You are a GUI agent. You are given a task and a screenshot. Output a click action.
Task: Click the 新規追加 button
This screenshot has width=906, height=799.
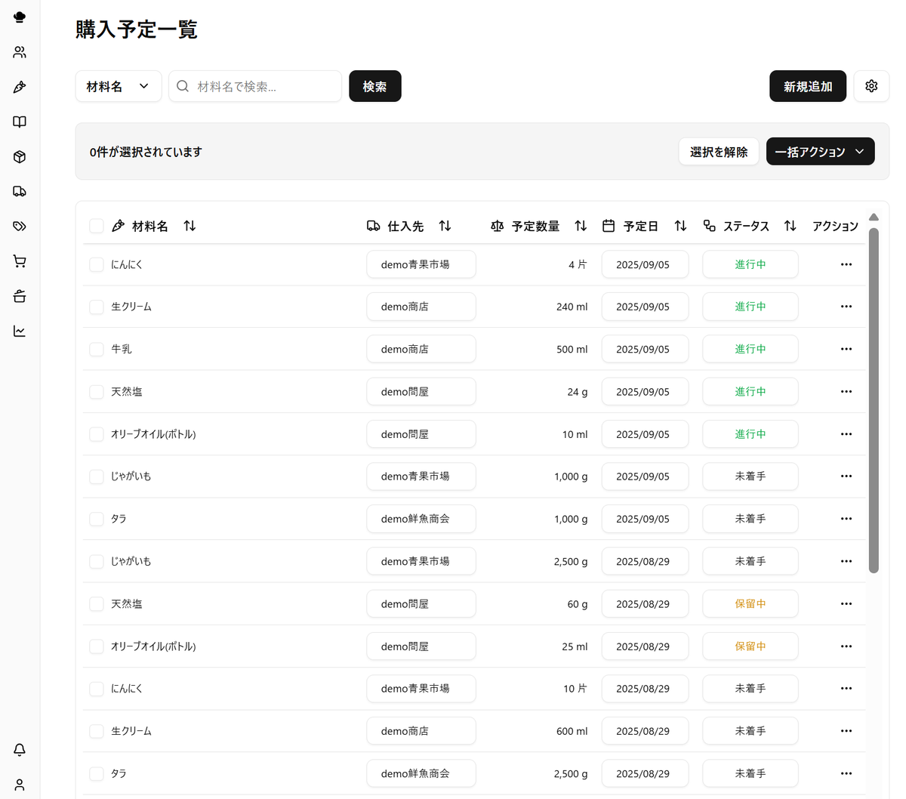pyautogui.click(x=808, y=86)
